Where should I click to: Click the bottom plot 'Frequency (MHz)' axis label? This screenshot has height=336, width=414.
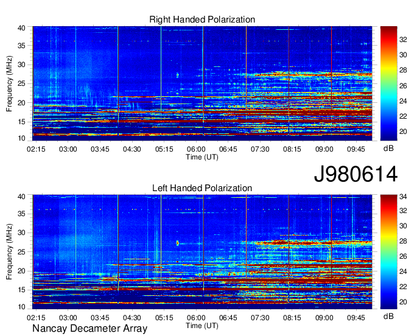click(9, 252)
